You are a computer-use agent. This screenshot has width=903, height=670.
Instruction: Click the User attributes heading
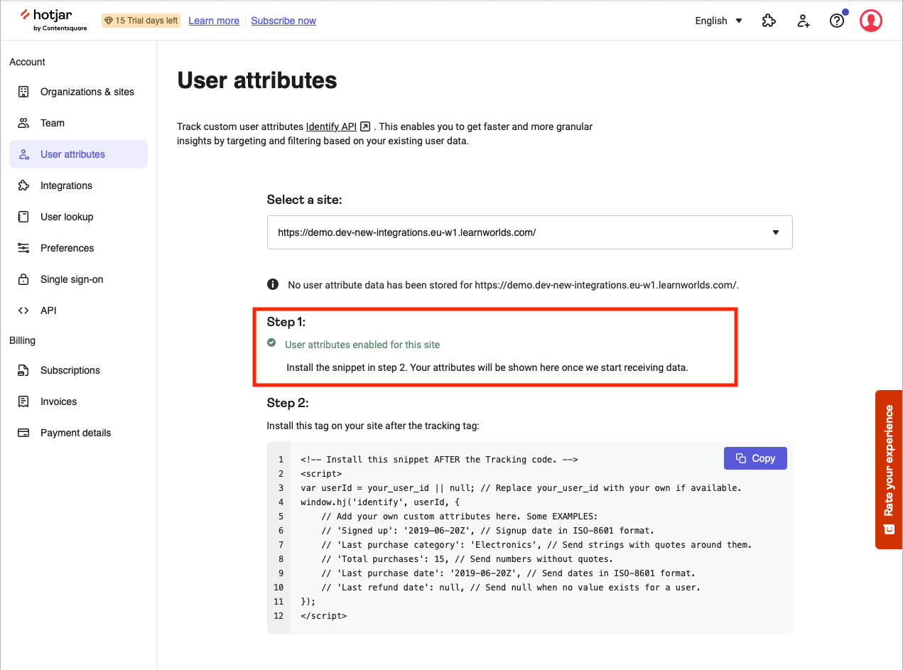[257, 80]
